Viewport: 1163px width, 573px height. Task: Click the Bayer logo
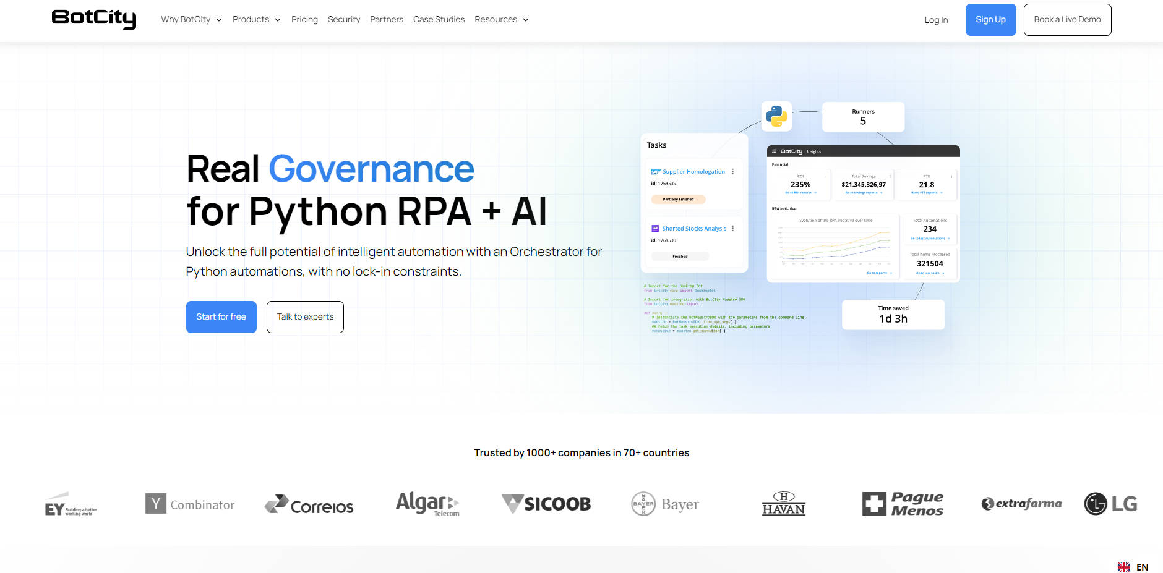[665, 504]
